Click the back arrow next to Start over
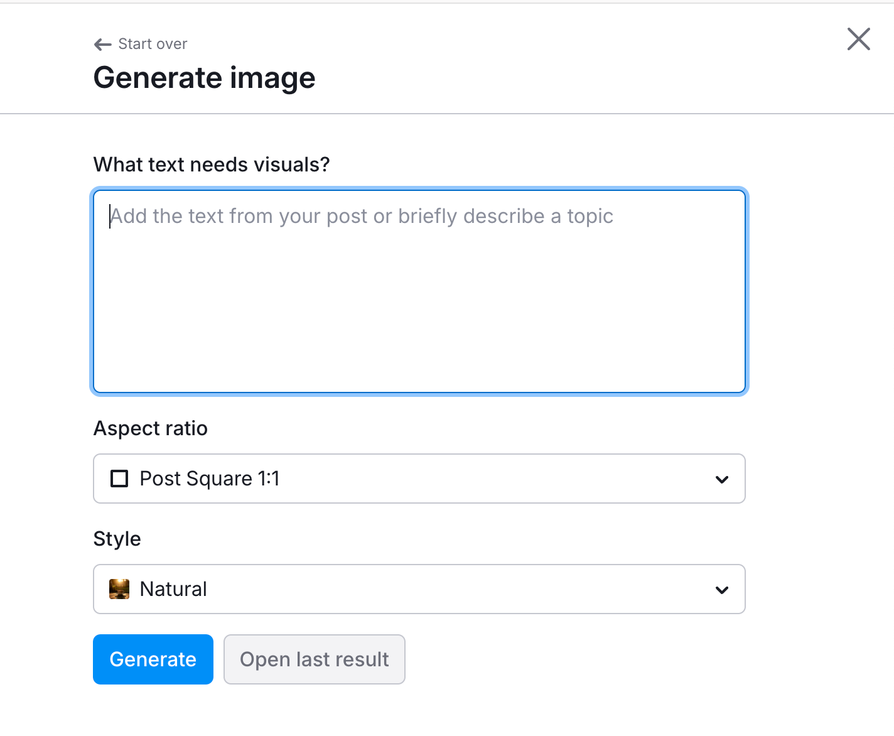The image size is (894, 736). (102, 44)
